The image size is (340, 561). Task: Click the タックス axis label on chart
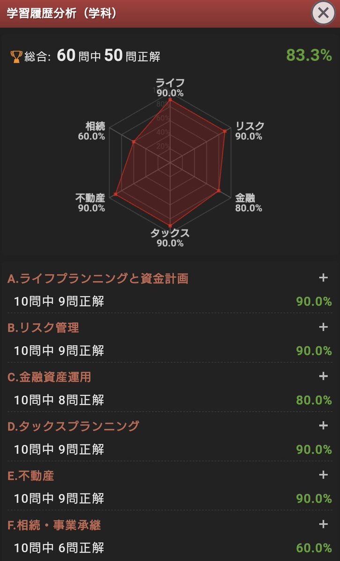click(x=170, y=233)
